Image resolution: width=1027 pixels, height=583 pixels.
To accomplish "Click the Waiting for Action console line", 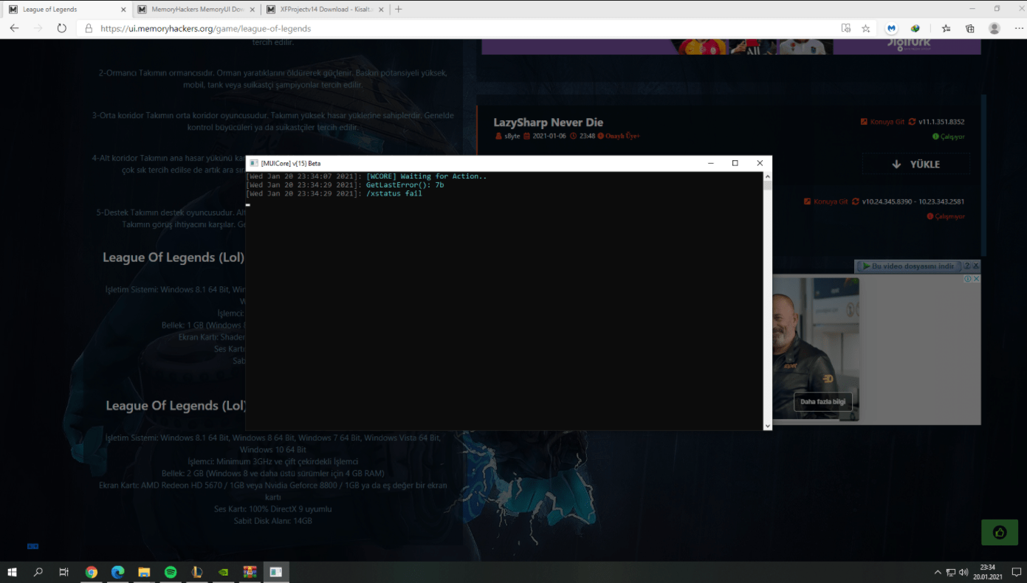I will click(366, 176).
